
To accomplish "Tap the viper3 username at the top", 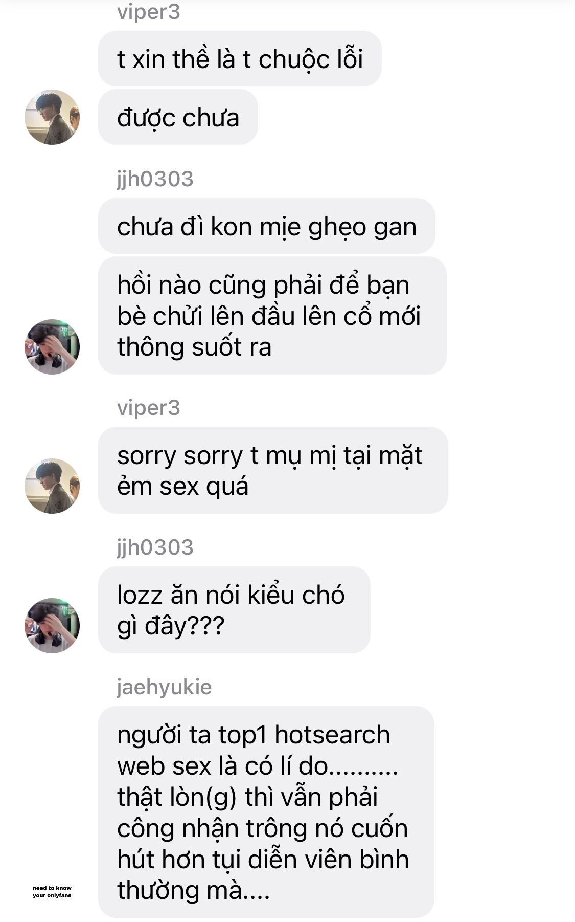I will pyautogui.click(x=148, y=12).
